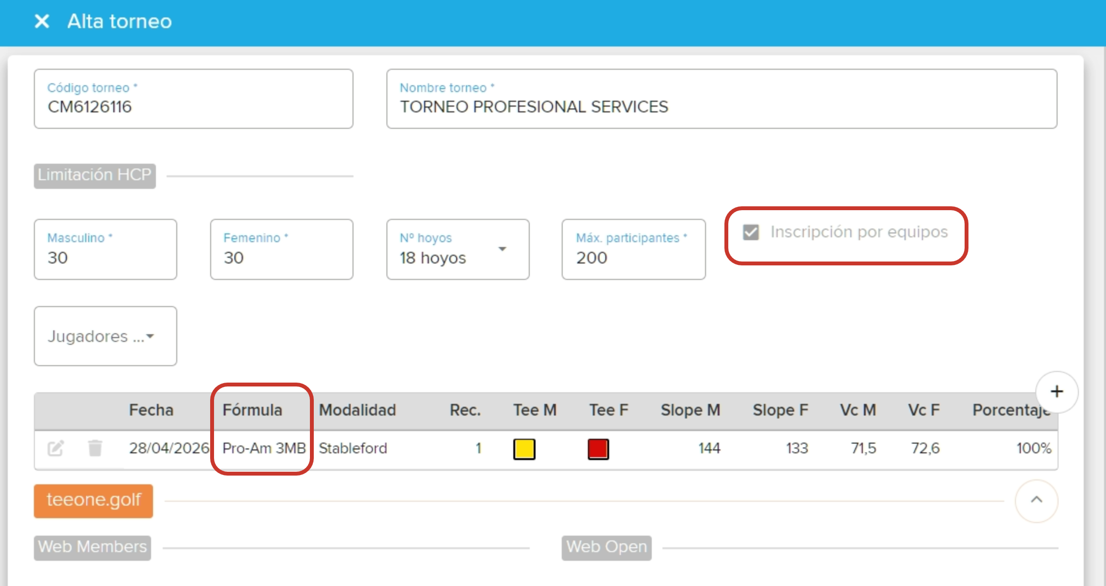Click the Fórmula column header
Screen dimensions: 1106x586
pos(252,410)
